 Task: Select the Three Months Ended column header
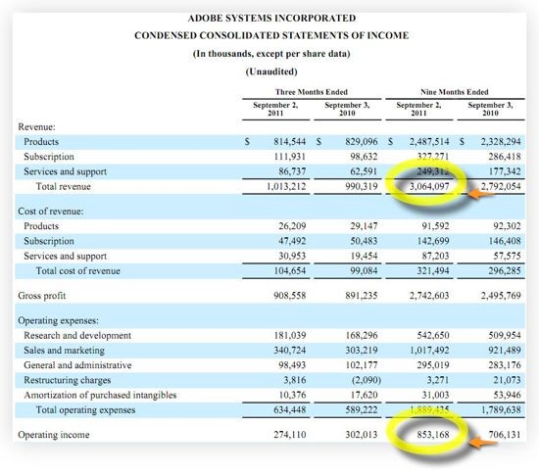[312, 92]
